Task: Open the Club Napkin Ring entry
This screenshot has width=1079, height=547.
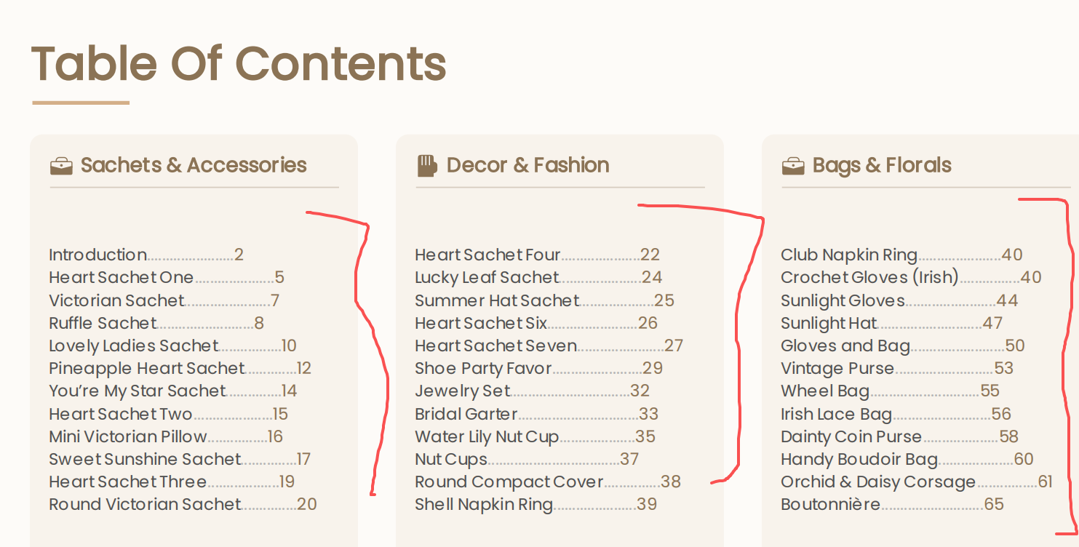Action: [901, 255]
